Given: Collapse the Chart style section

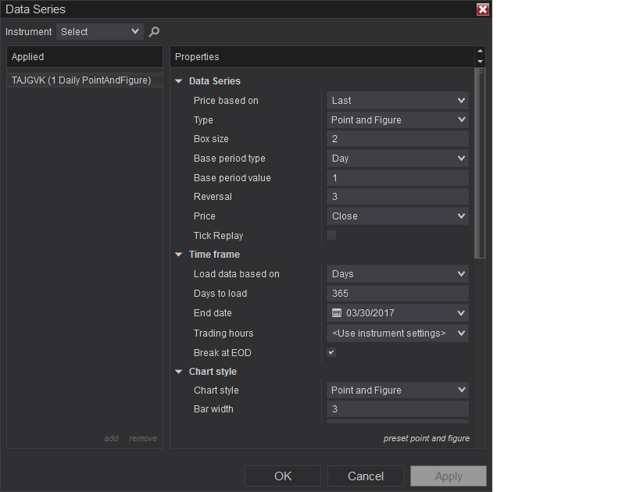Looking at the screenshot, I should pyautogui.click(x=178, y=372).
